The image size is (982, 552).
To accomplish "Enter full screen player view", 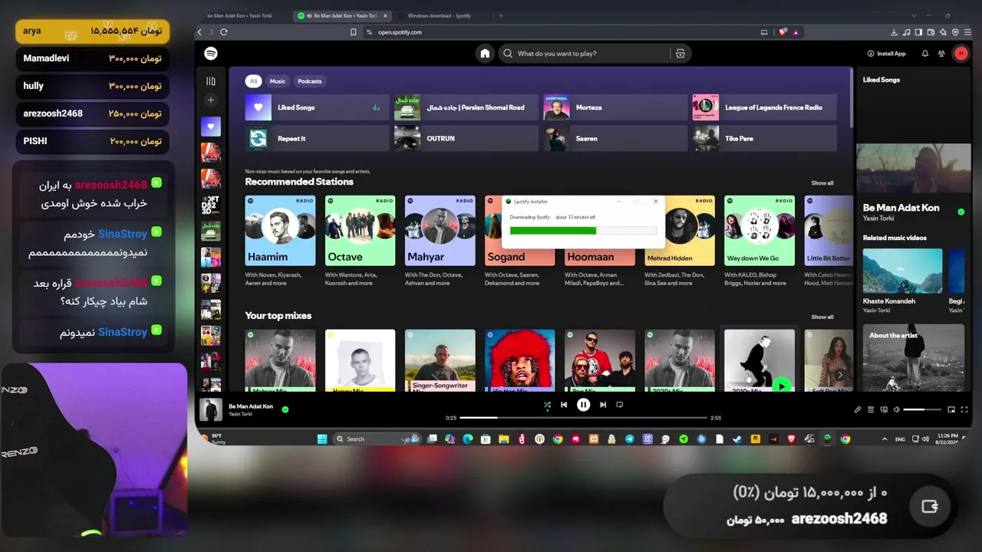I will click(964, 409).
